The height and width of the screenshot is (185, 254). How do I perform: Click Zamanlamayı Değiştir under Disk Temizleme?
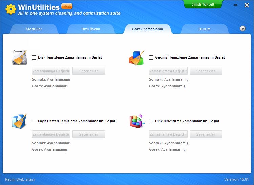(x=51, y=71)
